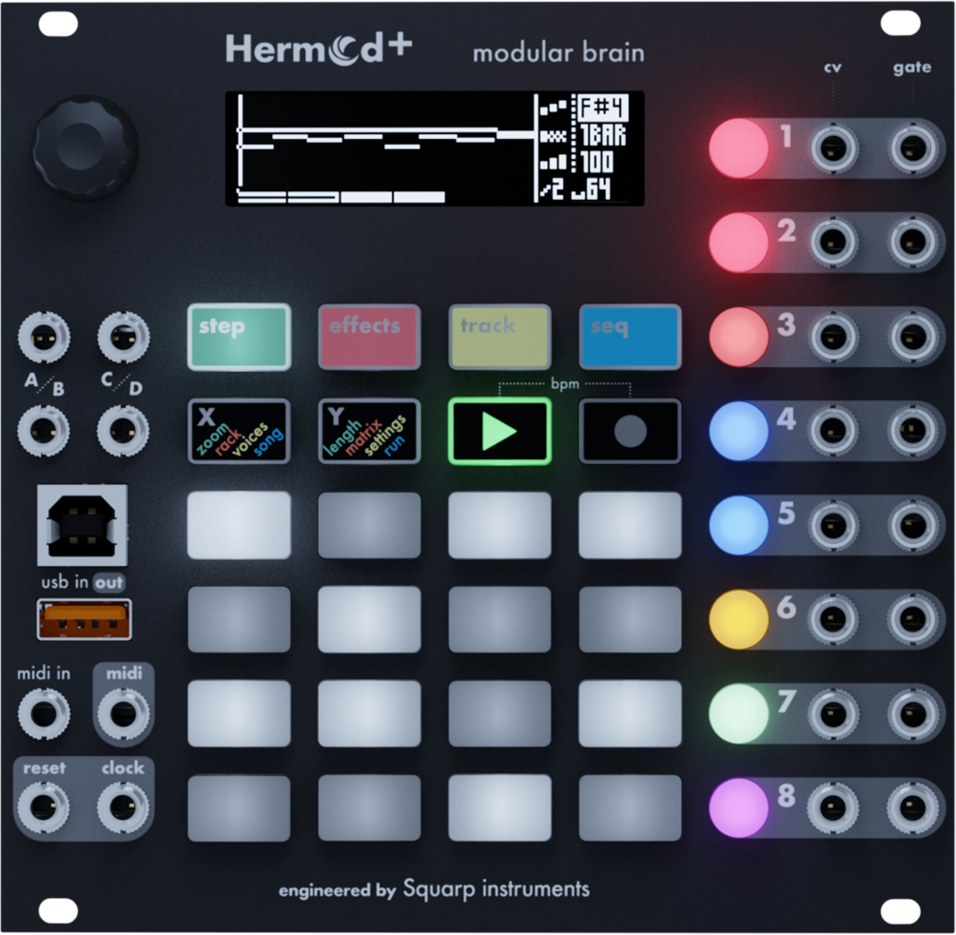This screenshot has height=935, width=956.
Task: Tap the pad directly below the play button
Action: pyautogui.click(x=500, y=525)
